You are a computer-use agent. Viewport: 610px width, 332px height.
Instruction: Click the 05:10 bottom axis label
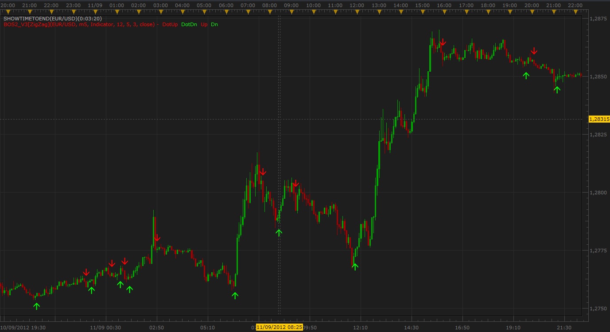click(208, 328)
